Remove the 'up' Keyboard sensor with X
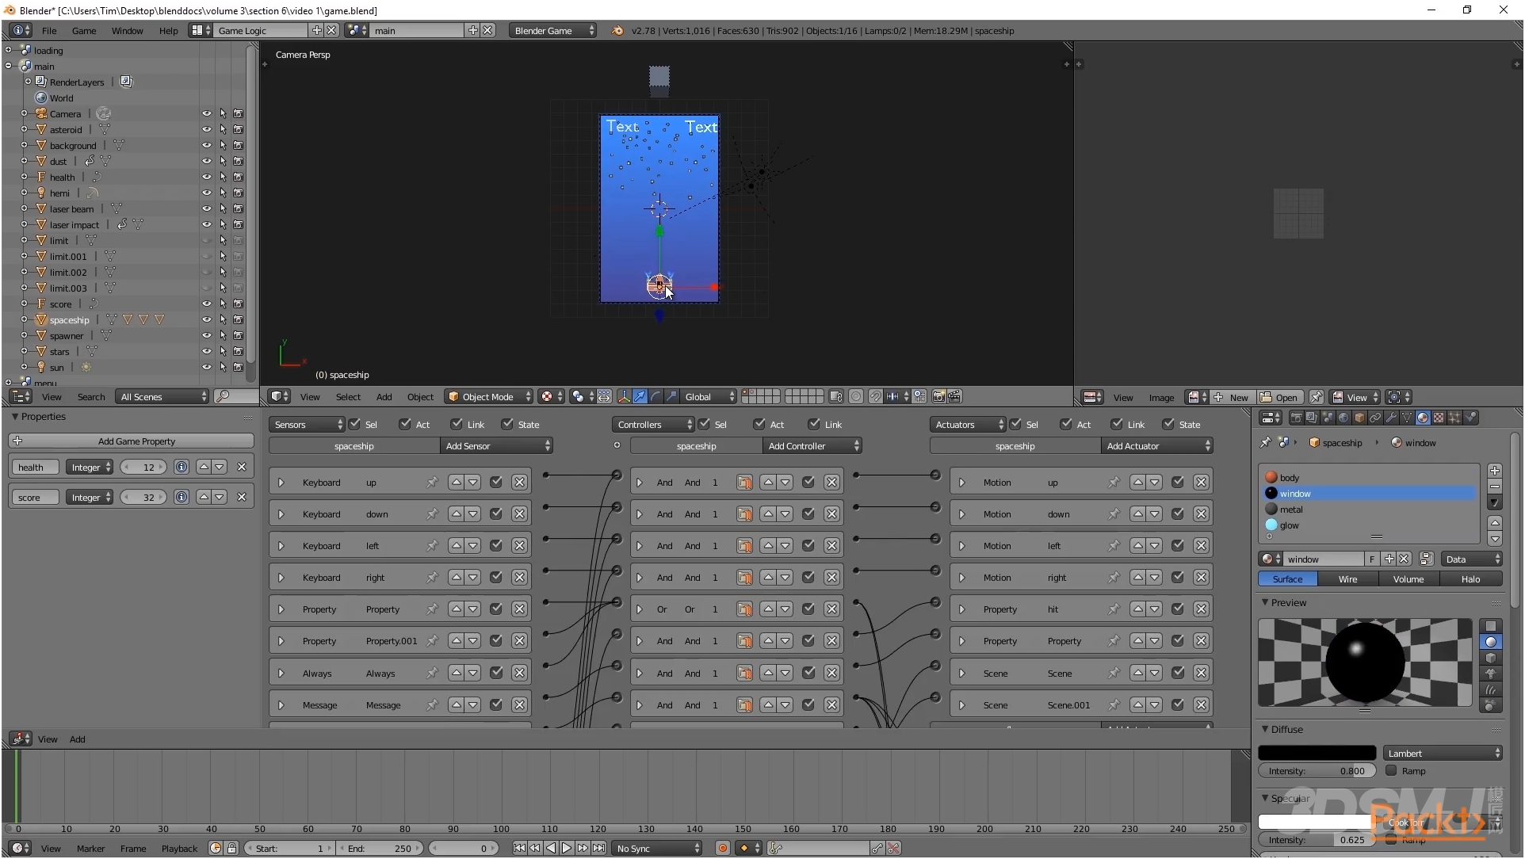This screenshot has width=1525, height=859. [519, 482]
